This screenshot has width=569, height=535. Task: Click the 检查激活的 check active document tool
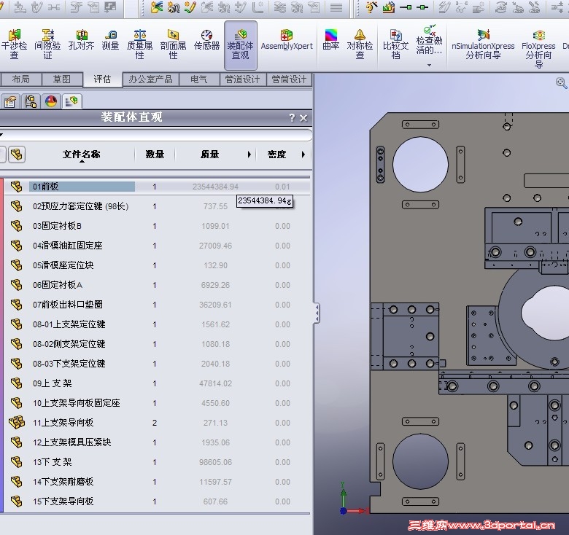pyautogui.click(x=429, y=40)
